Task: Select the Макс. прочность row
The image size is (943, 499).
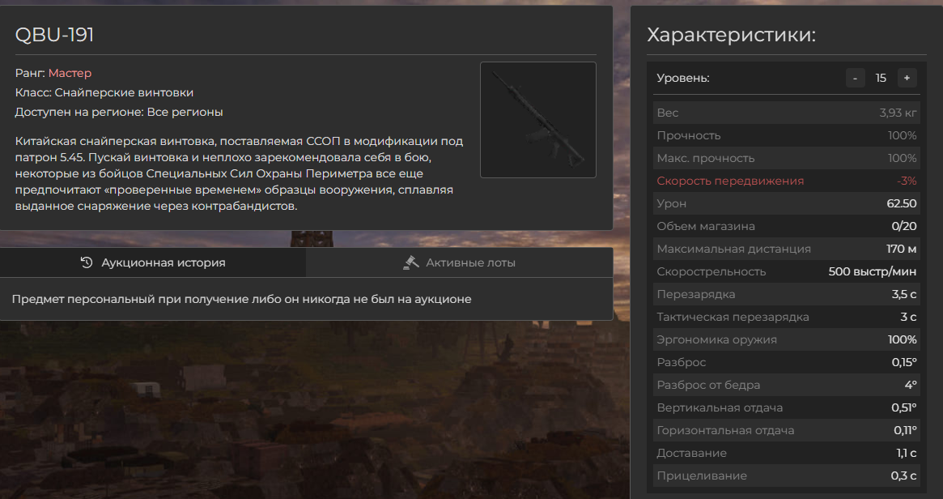Action: coord(787,158)
